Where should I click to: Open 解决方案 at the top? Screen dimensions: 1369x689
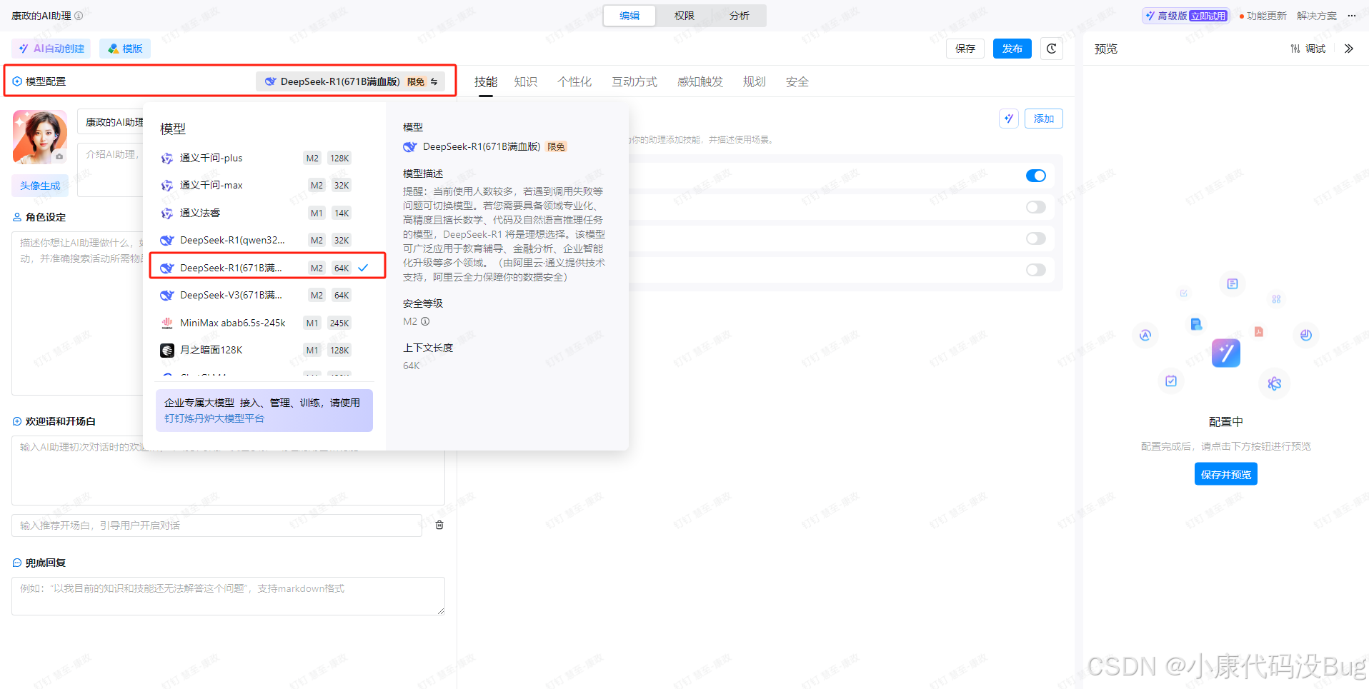point(1316,16)
